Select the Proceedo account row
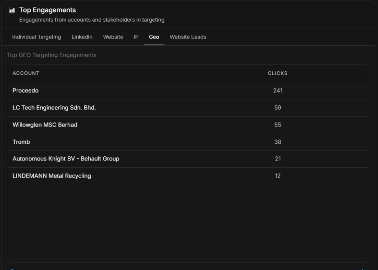Viewport: 378px width, 270px height. click(x=187, y=91)
